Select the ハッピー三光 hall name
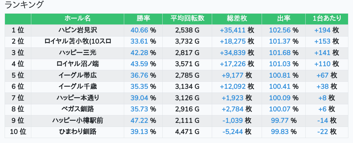This screenshot has width=353, height=143. point(78,53)
